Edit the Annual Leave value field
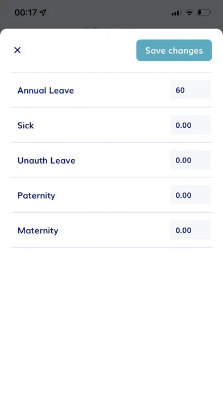This screenshot has height=397, width=223. pyautogui.click(x=191, y=90)
